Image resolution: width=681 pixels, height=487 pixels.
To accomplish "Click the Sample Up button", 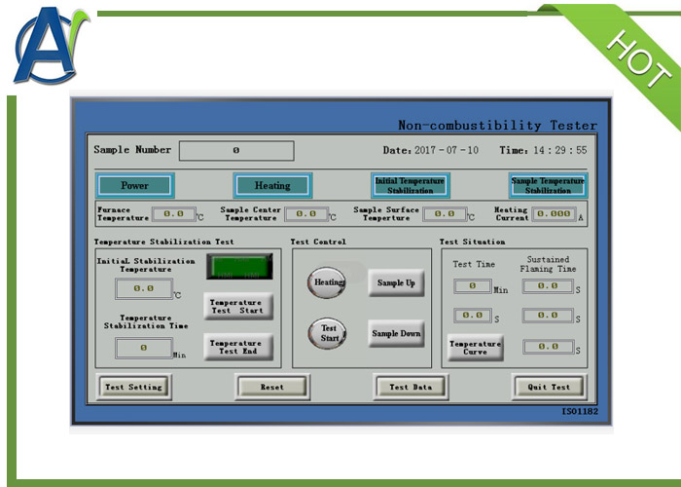I will pyautogui.click(x=396, y=282).
